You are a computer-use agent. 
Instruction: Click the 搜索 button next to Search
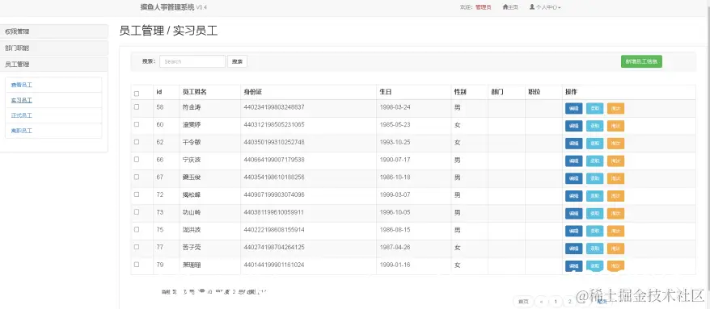pyautogui.click(x=237, y=61)
